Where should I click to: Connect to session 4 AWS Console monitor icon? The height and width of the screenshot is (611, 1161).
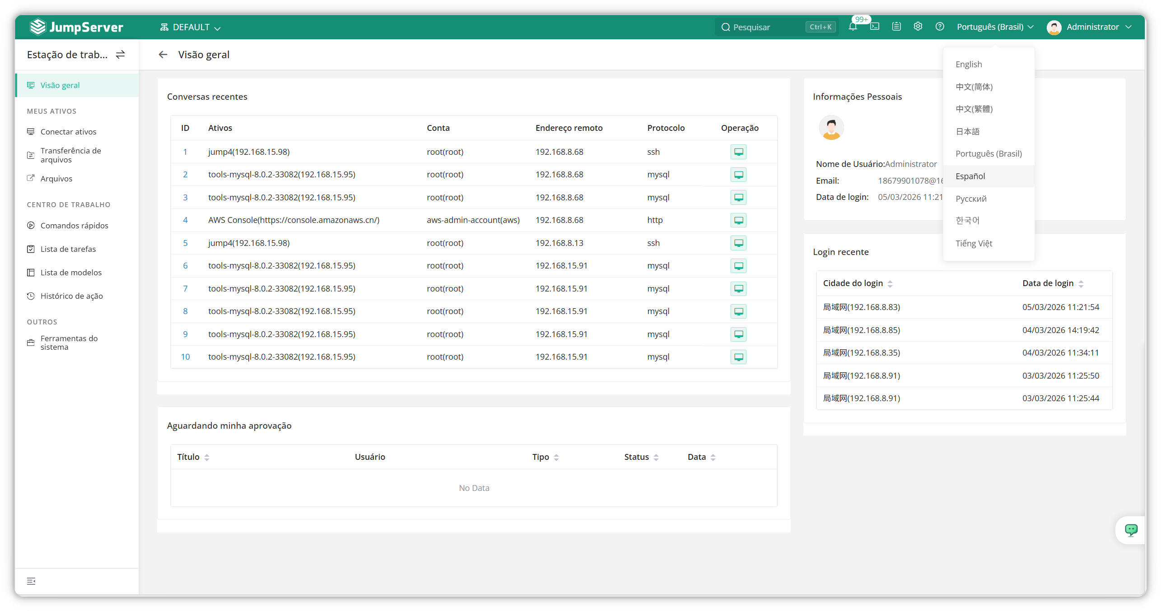pyautogui.click(x=738, y=220)
